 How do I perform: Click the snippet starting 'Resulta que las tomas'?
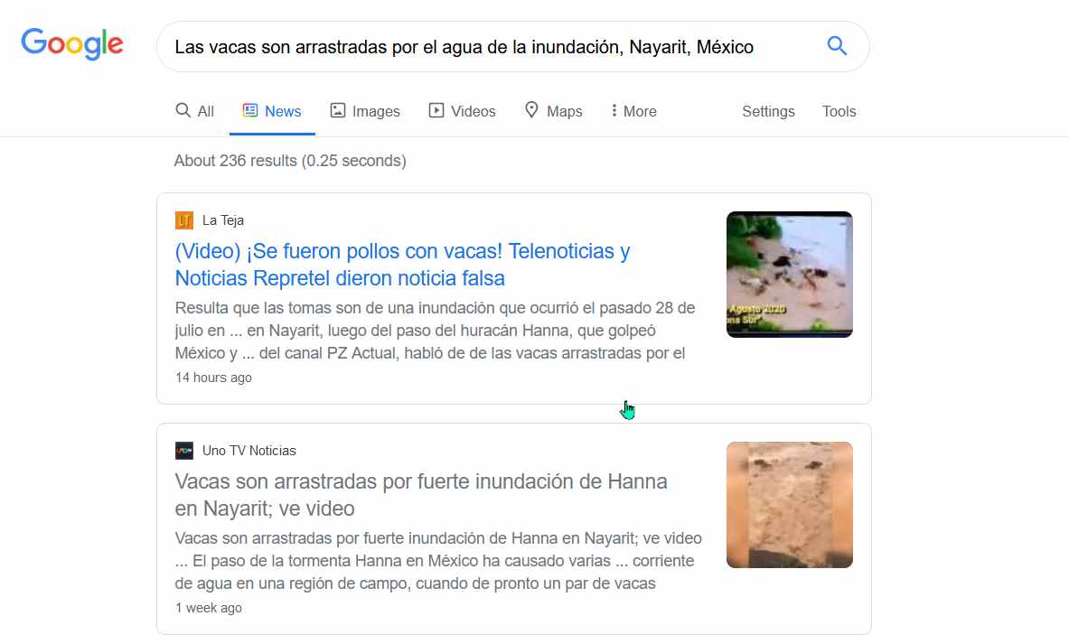coord(435,331)
